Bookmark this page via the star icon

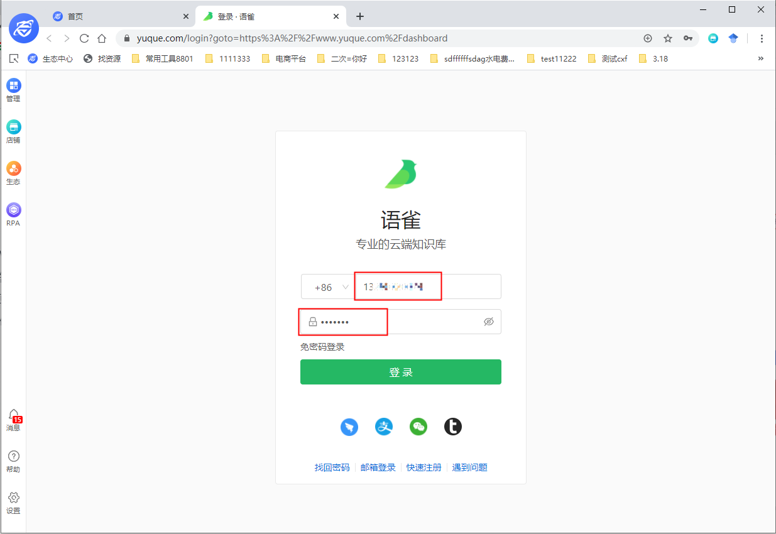coord(667,38)
